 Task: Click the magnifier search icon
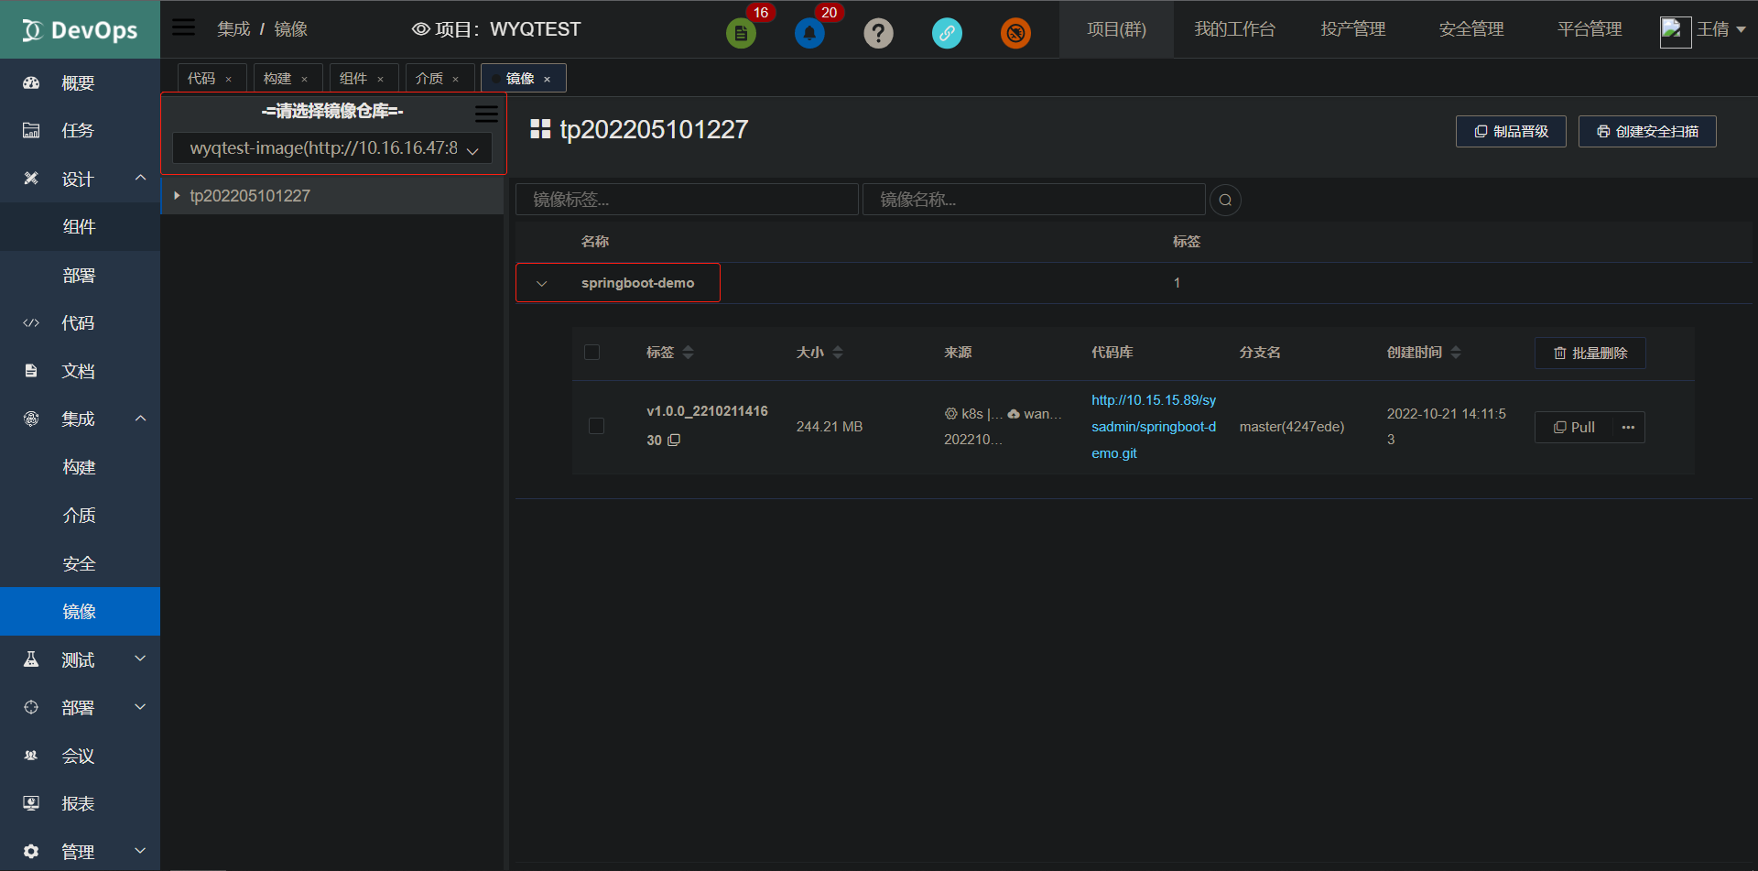pos(1225,200)
